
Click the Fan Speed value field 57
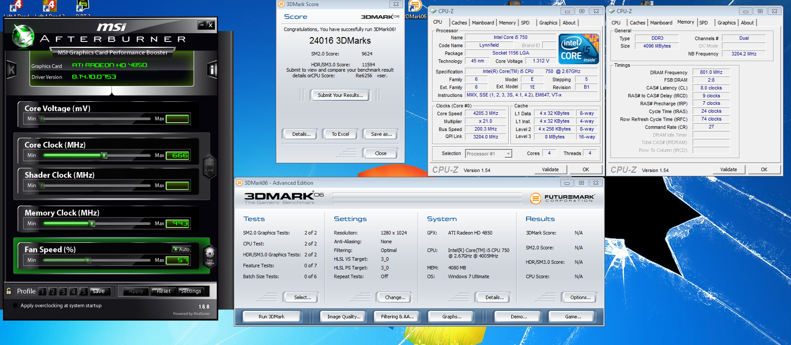click(177, 260)
